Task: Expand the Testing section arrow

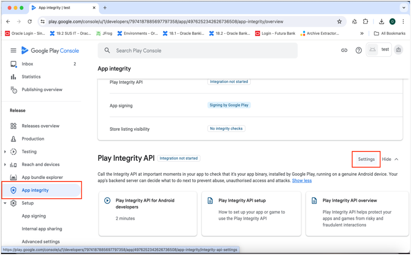Action: 5,152
